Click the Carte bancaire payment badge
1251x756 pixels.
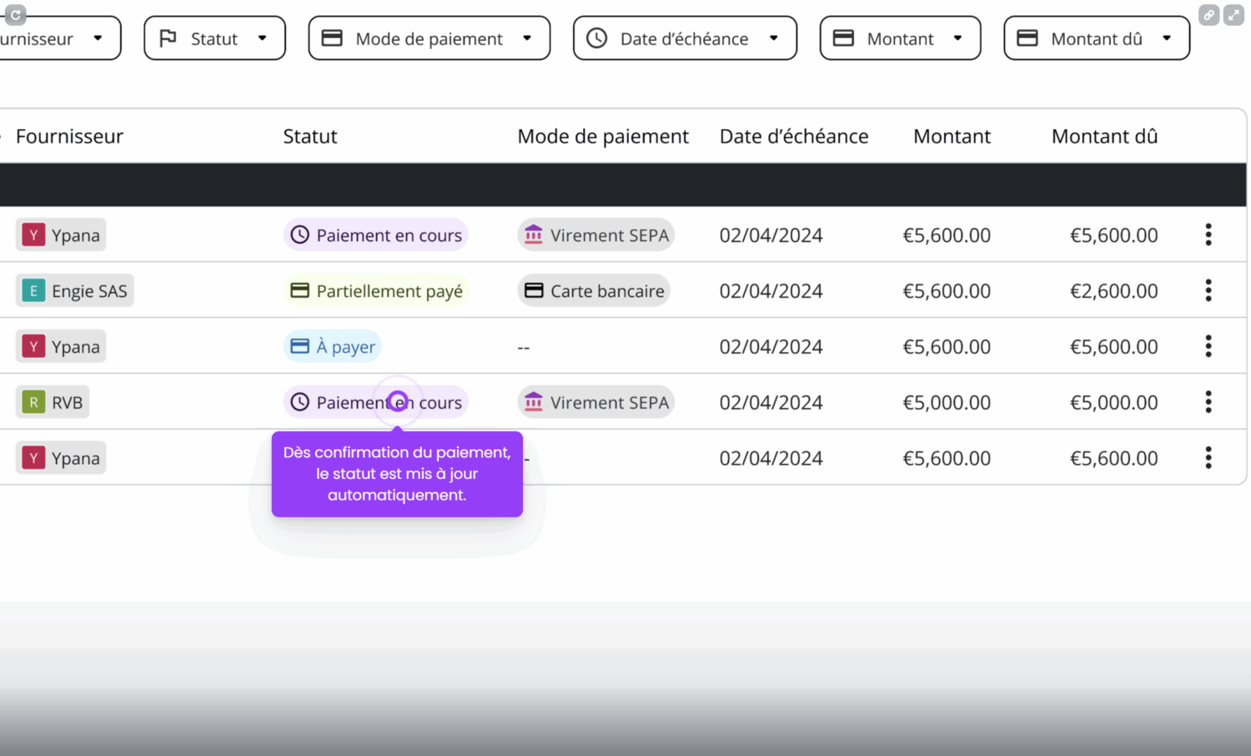[x=594, y=290]
